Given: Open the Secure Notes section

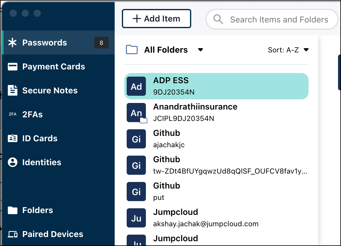Looking at the screenshot, I should [x=50, y=90].
